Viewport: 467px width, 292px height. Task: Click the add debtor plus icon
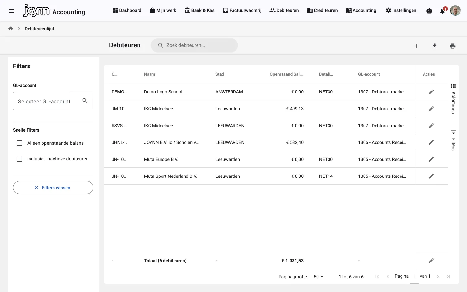tap(416, 46)
